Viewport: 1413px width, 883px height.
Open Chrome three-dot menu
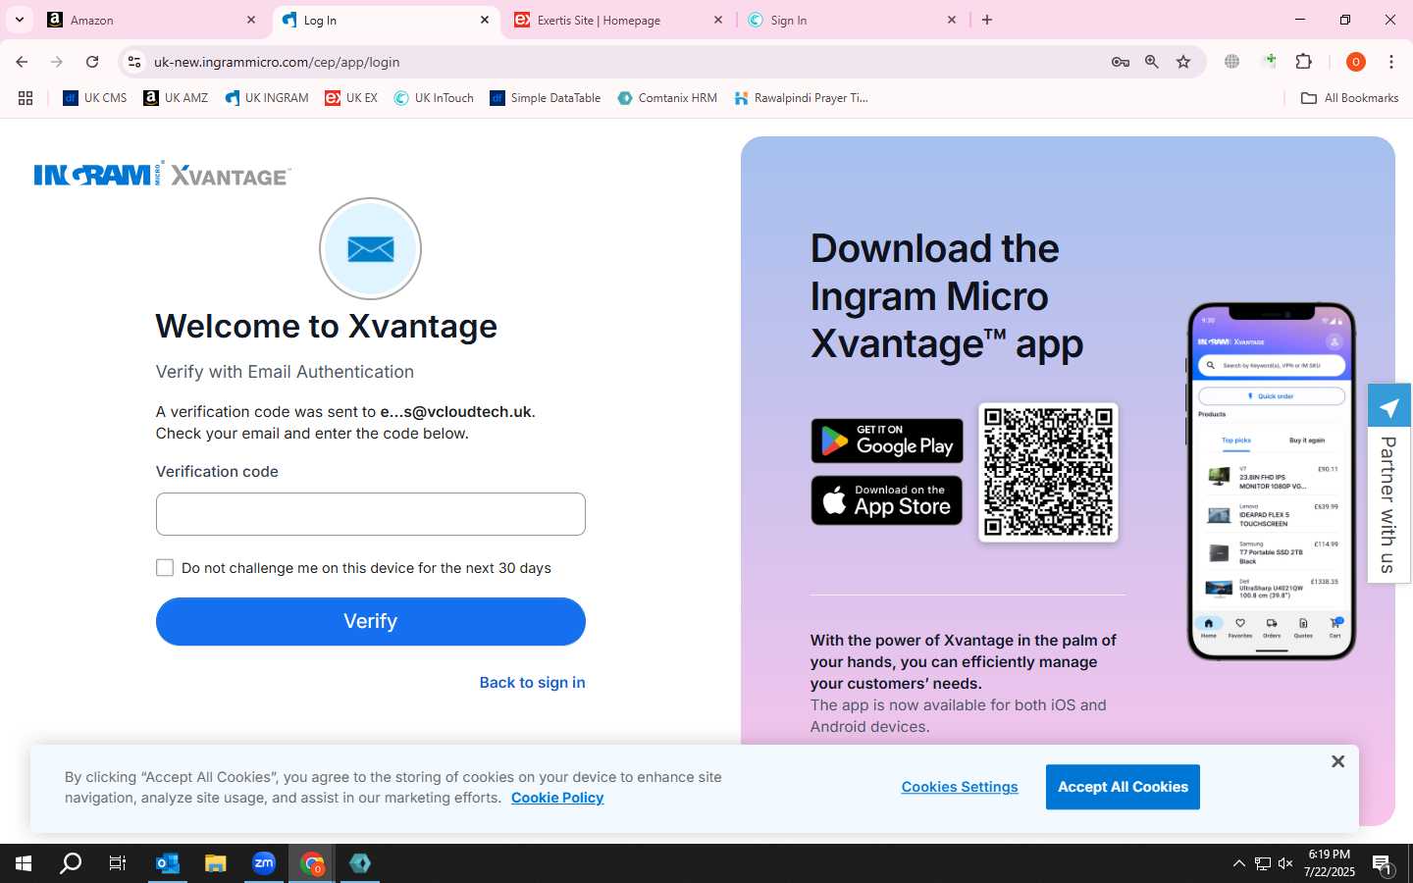click(x=1391, y=62)
